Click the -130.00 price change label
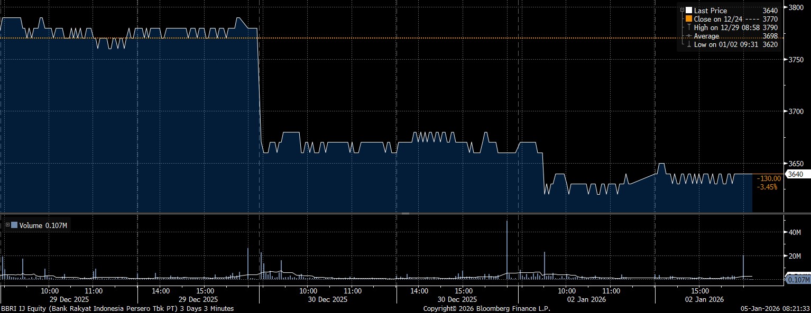The width and height of the screenshot is (811, 313). 769,178
